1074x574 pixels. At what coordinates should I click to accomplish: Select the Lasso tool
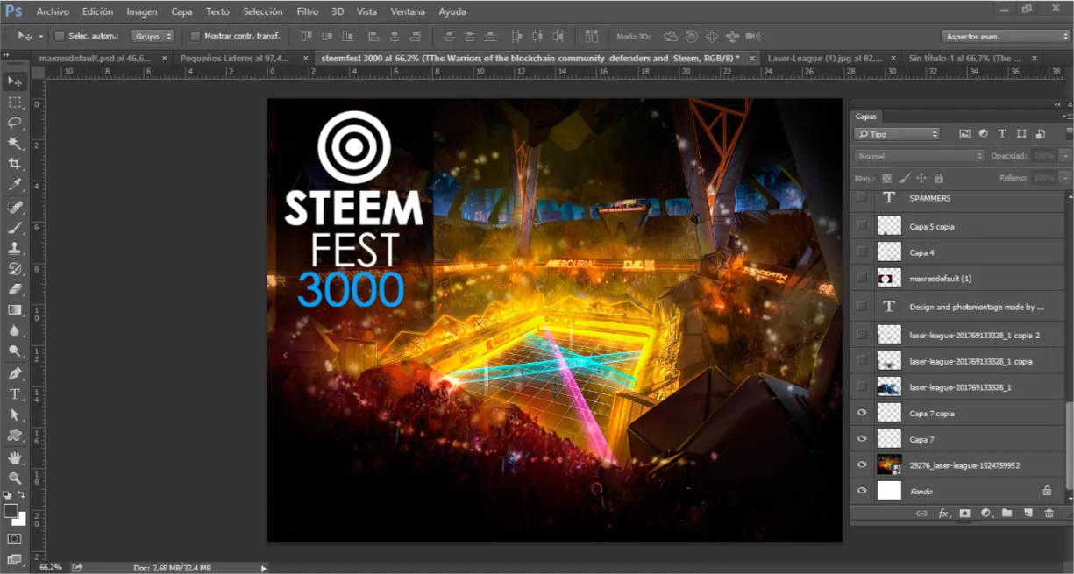pos(15,123)
